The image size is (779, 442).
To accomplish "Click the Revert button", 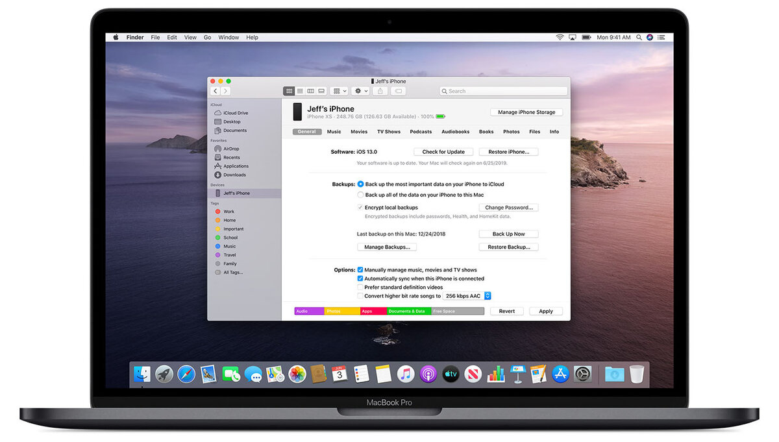I will [507, 312].
